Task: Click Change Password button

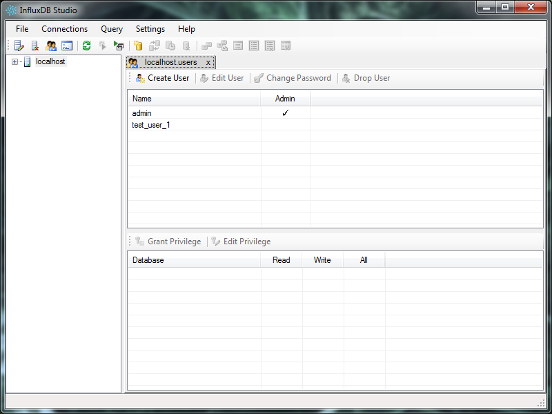Action: [x=293, y=78]
